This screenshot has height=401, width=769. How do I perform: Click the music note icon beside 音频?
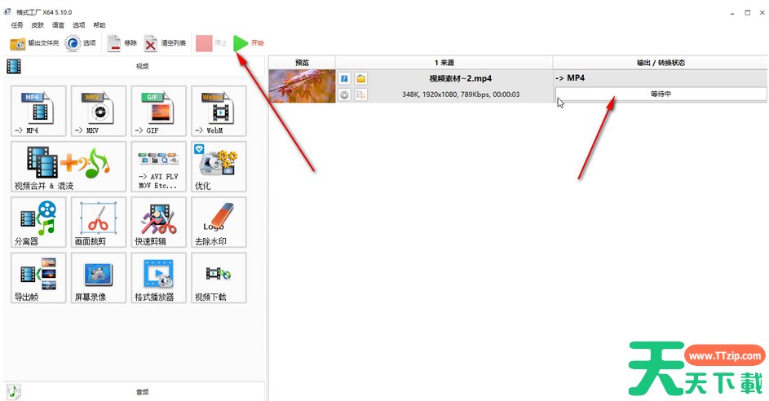(14, 392)
